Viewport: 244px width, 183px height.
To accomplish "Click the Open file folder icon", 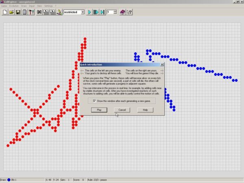I will click(x=11, y=12).
